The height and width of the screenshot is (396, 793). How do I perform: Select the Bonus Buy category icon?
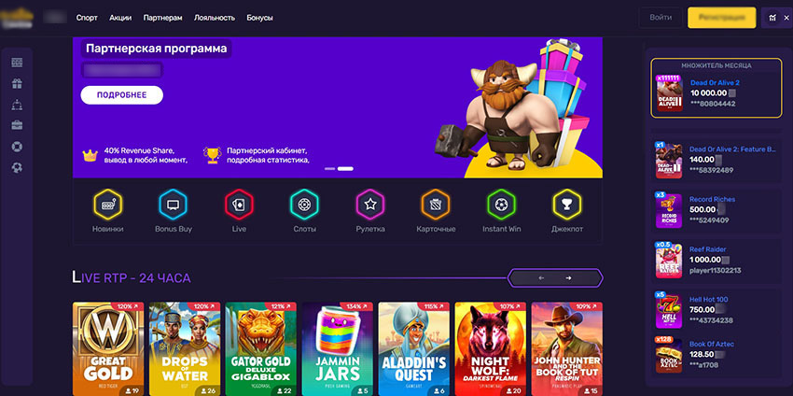173,204
